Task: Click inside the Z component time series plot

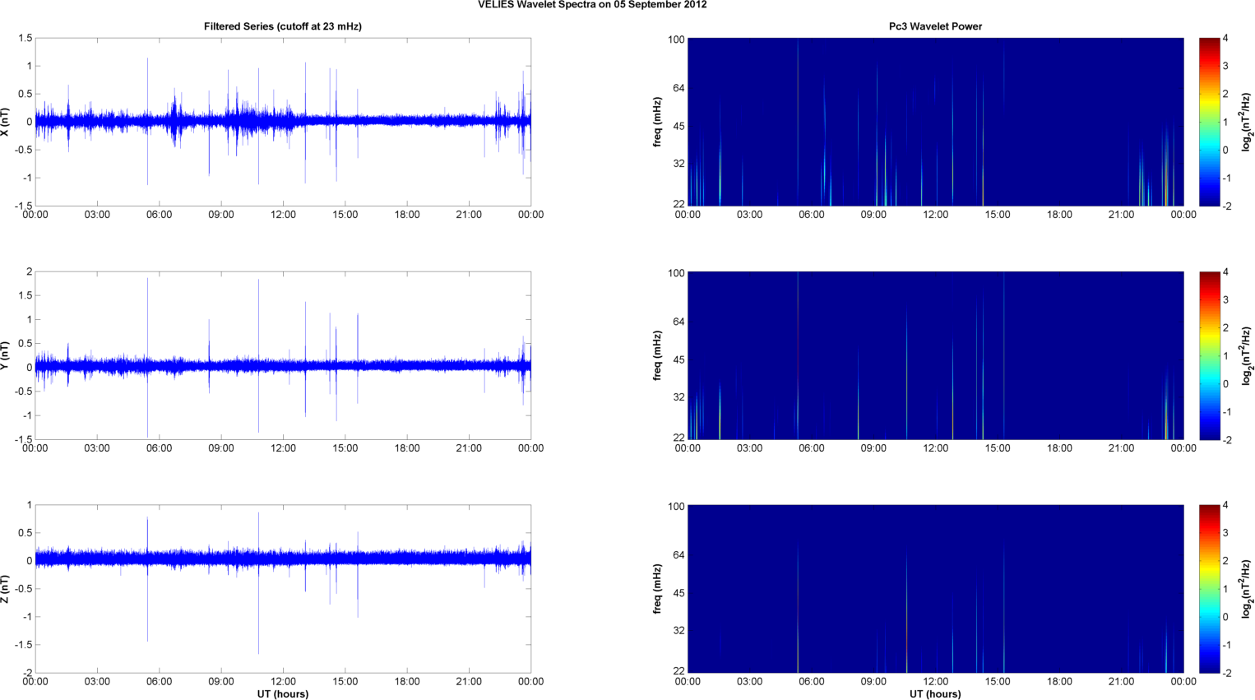Action: tap(282, 589)
